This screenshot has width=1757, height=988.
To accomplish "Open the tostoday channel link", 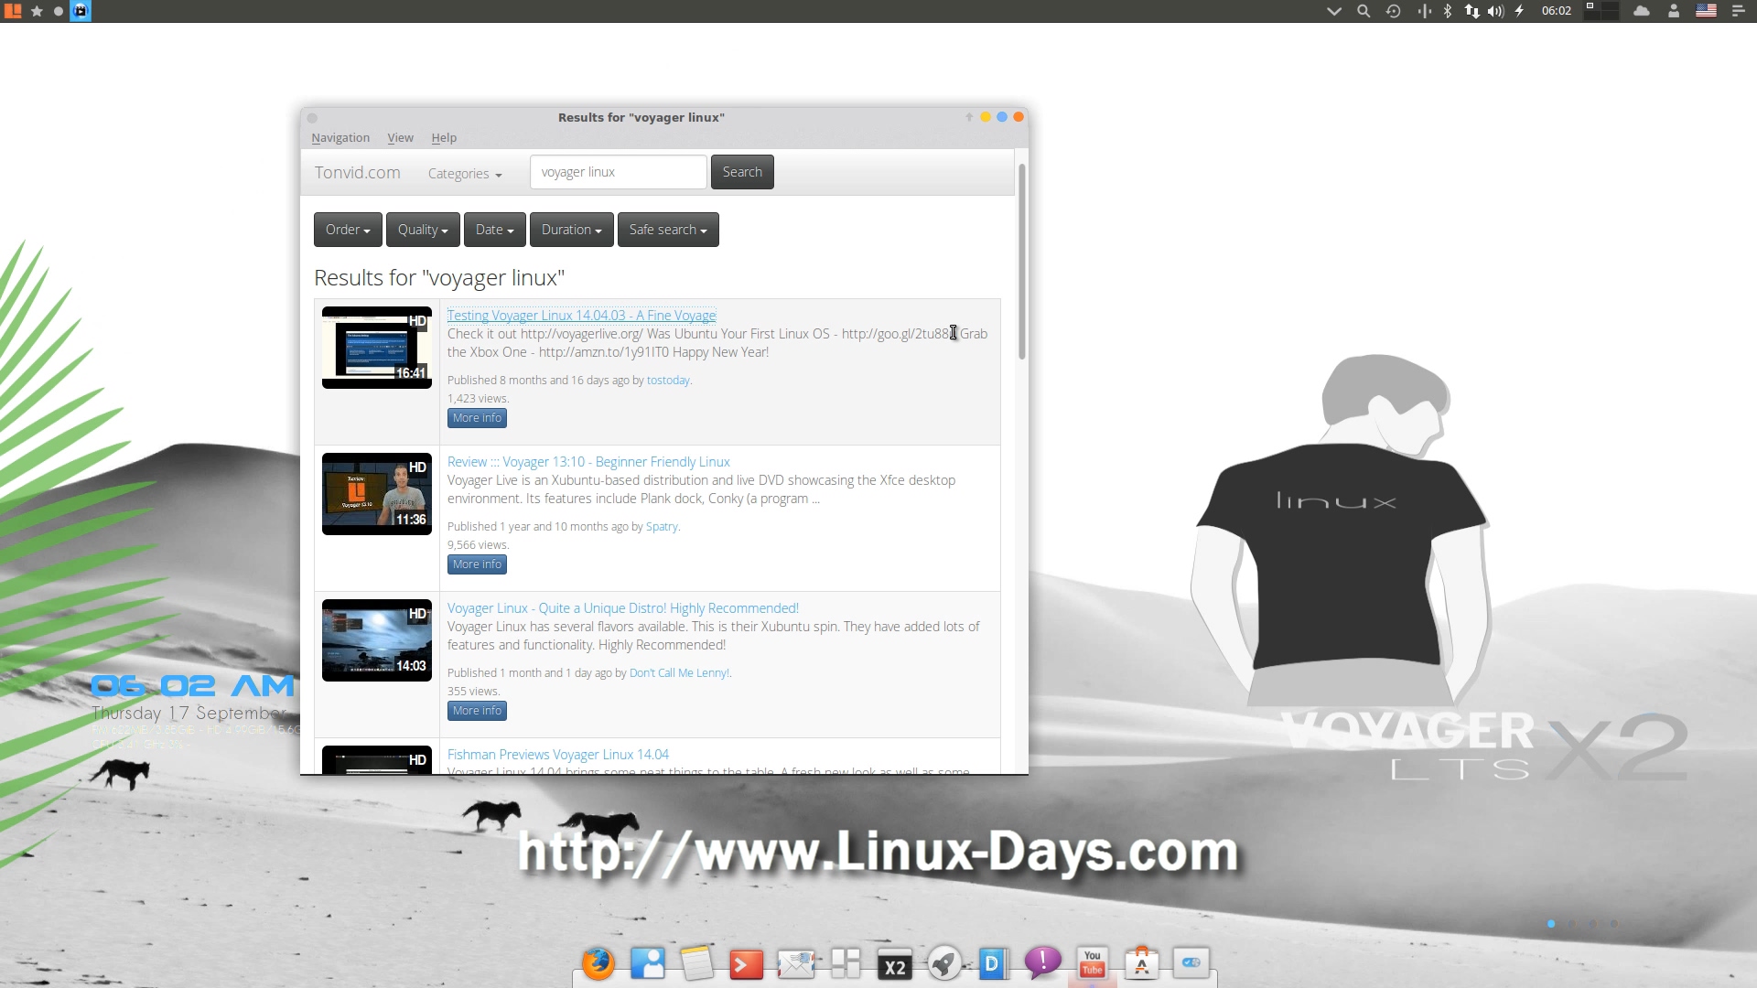I will click(x=668, y=381).
